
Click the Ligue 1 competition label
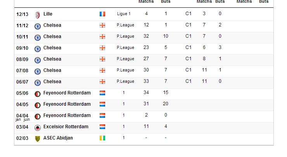pos(124,14)
